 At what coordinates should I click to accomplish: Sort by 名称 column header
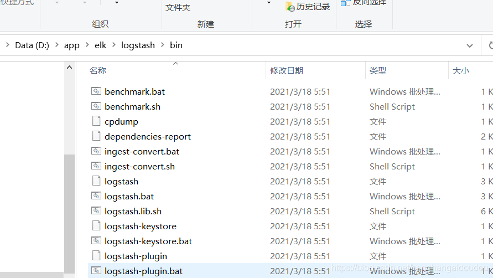(98, 70)
